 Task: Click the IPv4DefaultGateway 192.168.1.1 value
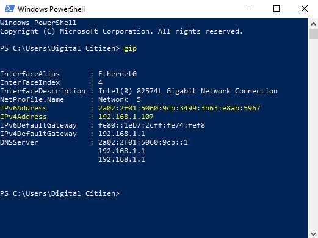click(121, 134)
